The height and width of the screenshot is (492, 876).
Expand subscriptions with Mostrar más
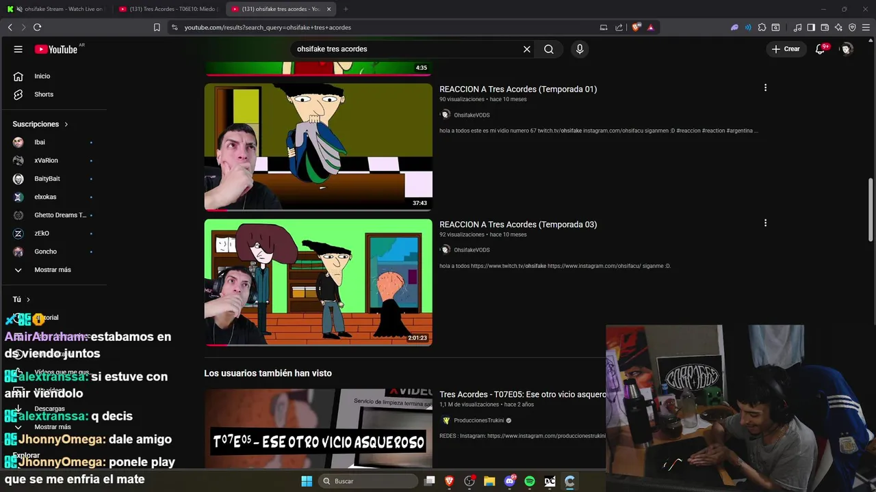(53, 270)
